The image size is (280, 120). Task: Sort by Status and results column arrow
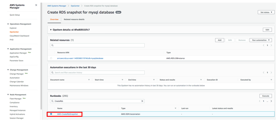point(201,80)
